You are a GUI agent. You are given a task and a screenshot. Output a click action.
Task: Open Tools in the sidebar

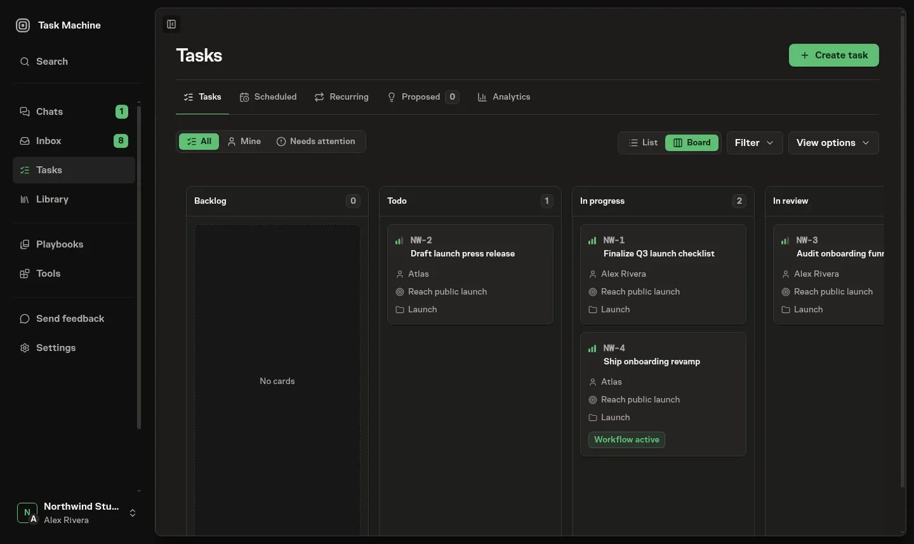(74, 274)
